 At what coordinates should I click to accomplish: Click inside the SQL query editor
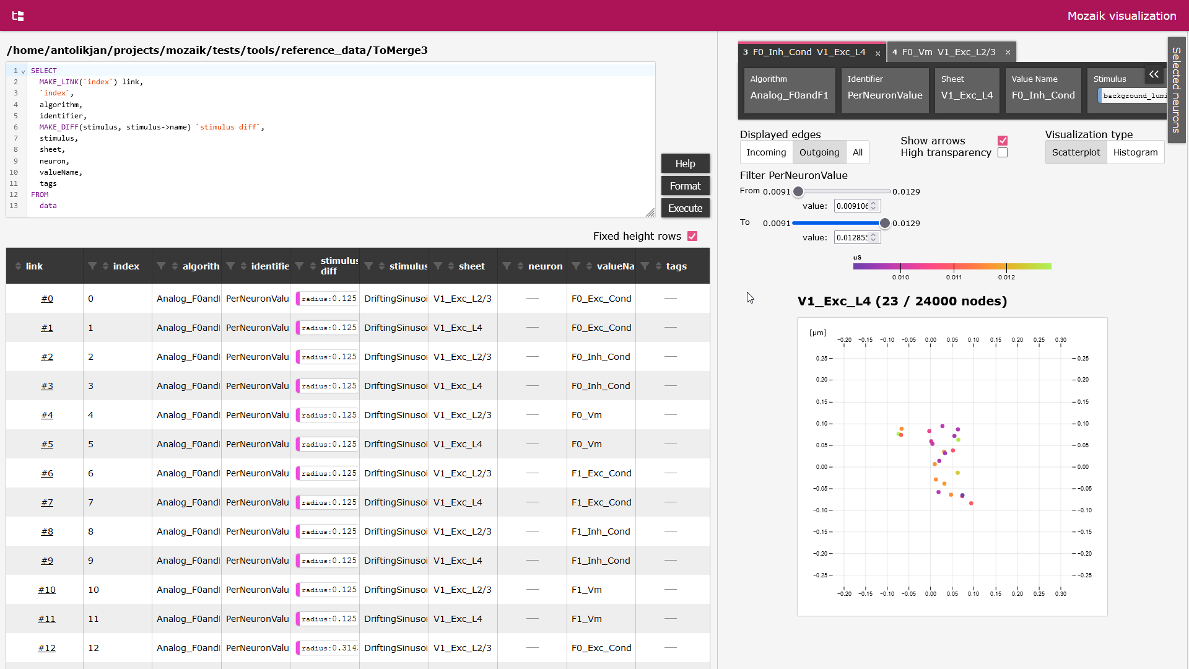point(341,139)
